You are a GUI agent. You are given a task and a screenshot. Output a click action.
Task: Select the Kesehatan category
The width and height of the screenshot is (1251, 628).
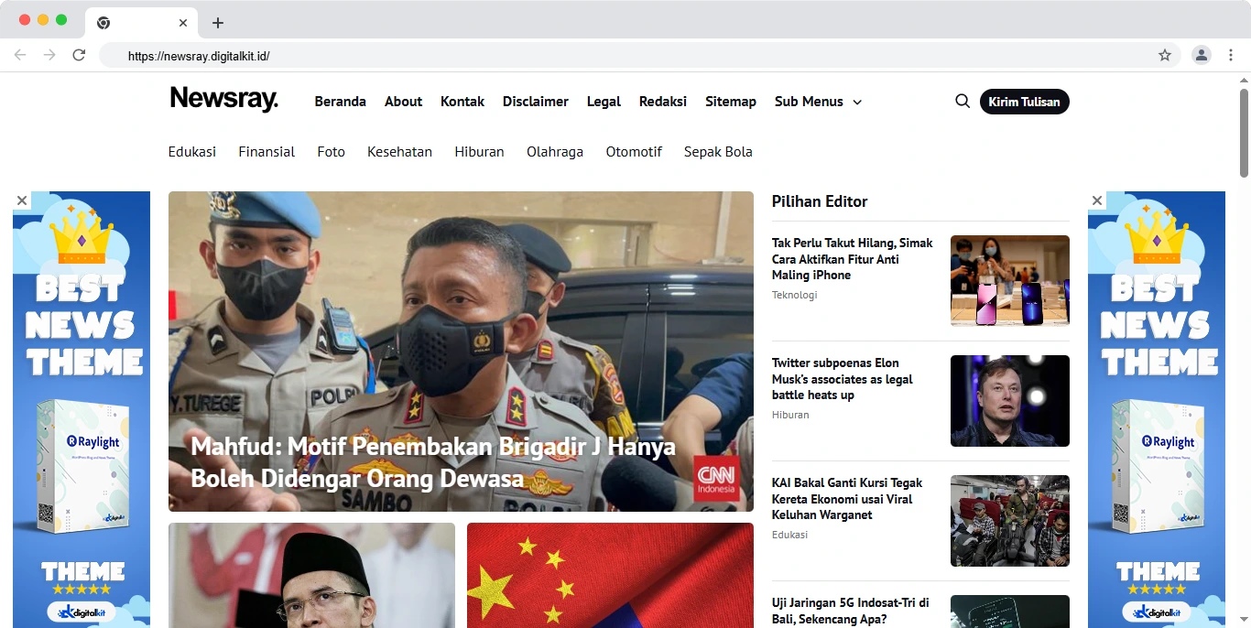coord(399,152)
